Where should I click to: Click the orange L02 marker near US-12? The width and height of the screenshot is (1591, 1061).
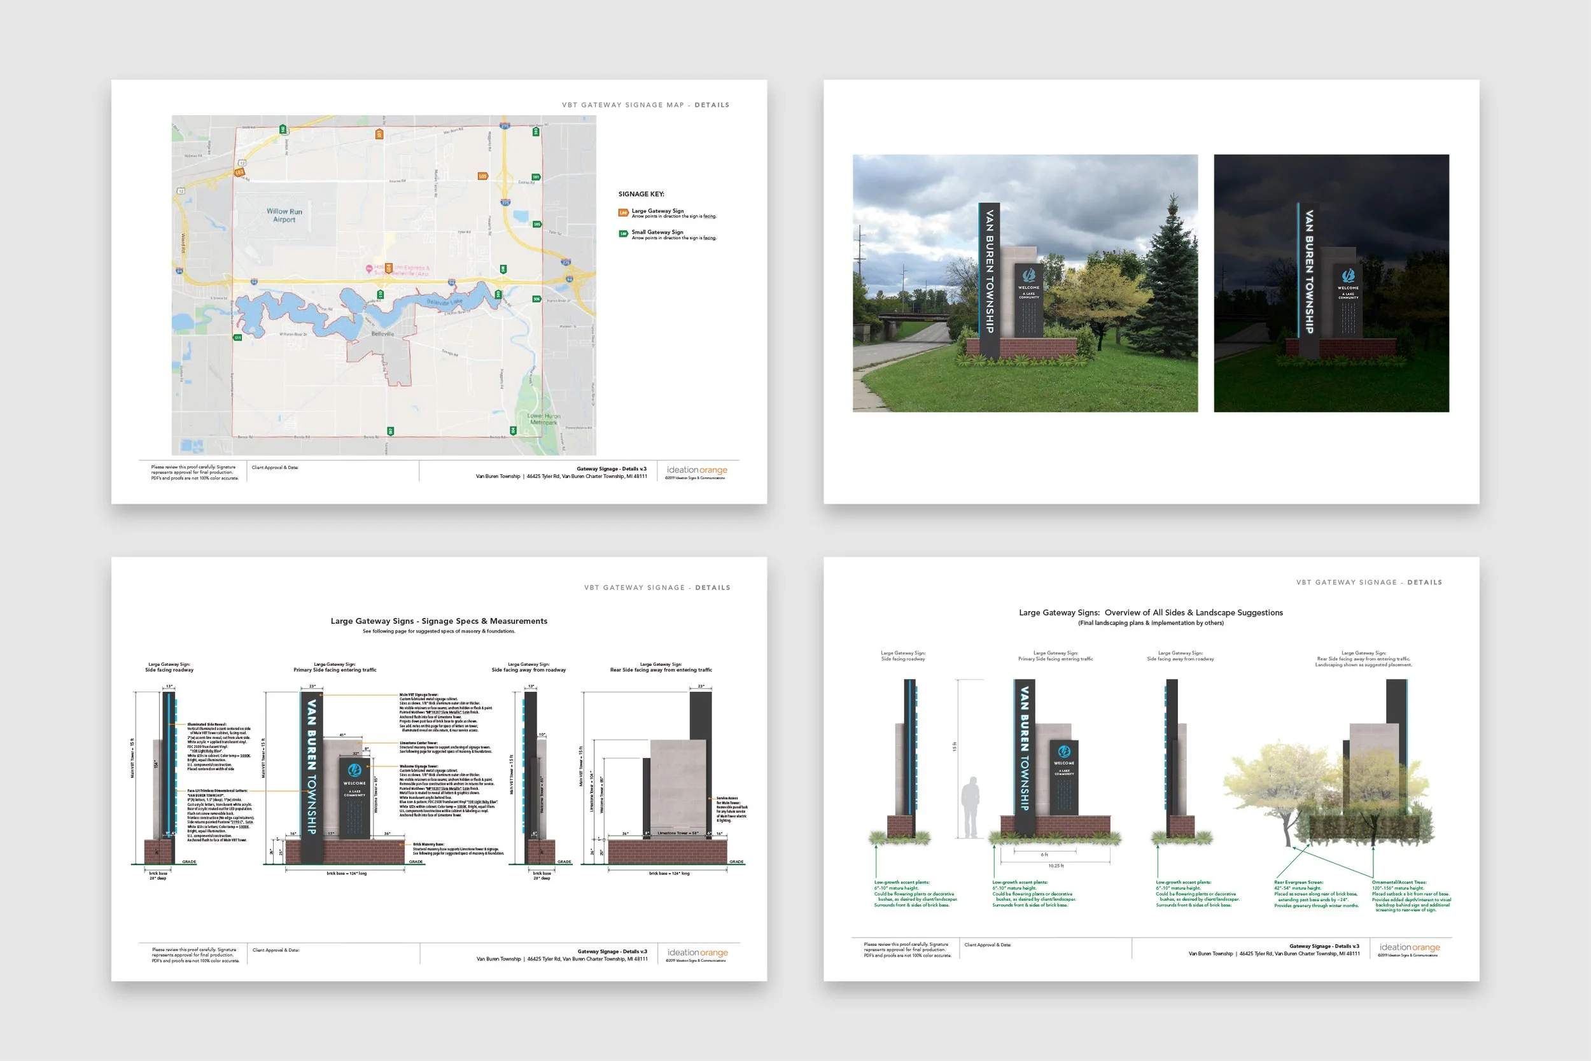point(240,172)
